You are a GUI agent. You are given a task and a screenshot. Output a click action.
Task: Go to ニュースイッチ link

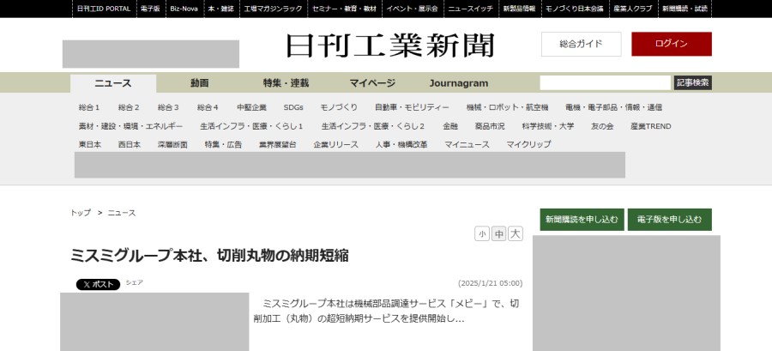click(471, 9)
